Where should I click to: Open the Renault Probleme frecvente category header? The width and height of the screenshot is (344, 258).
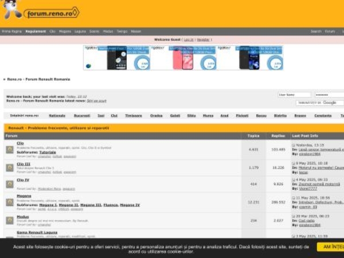[58, 128]
